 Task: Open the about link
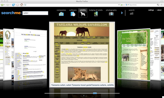[x=159, y=10]
